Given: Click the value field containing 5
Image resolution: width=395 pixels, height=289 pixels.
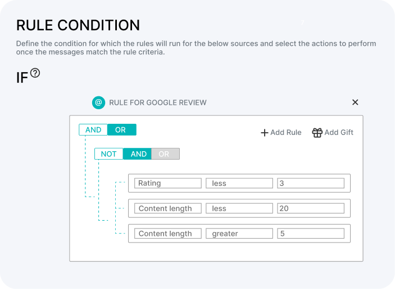Looking at the screenshot, I should (311, 233).
